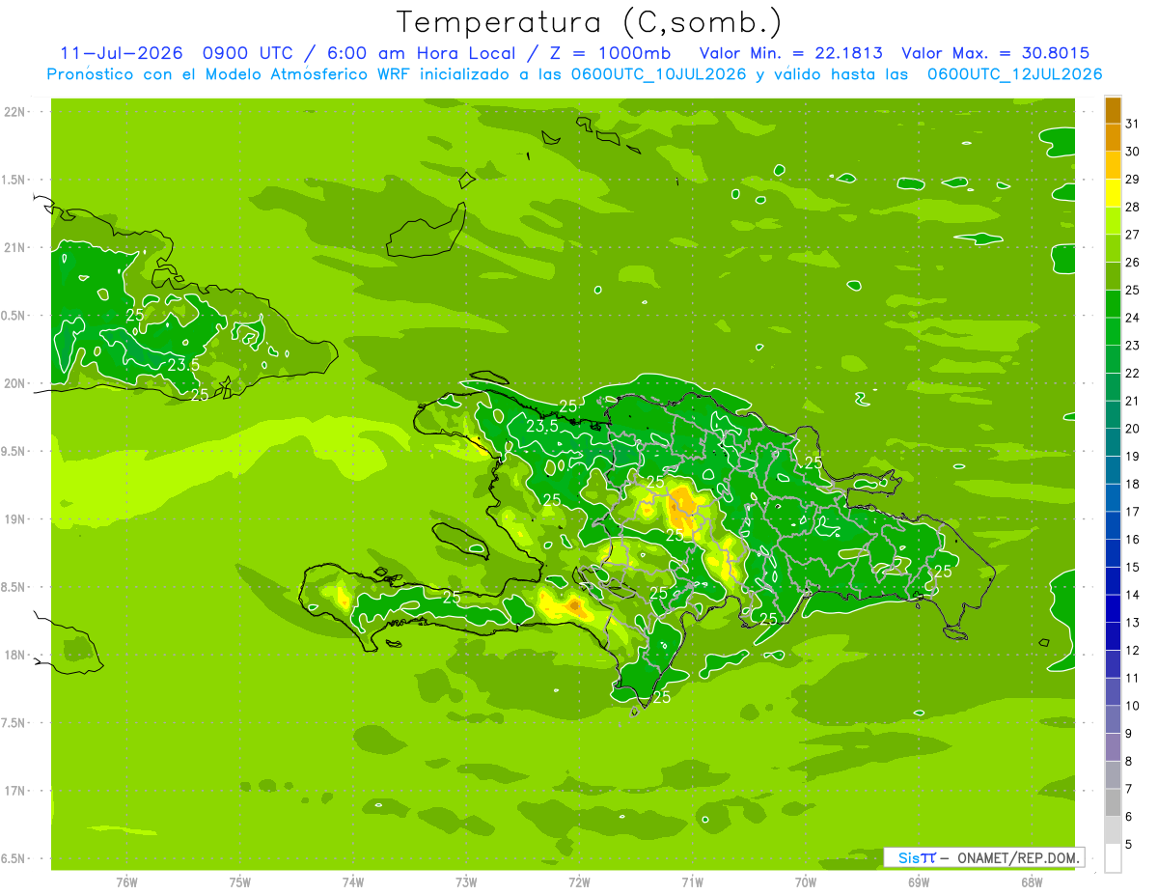Image resolution: width=1158 pixels, height=895 pixels.
Task: Click the "68W" longitude label
Action: click(x=1032, y=881)
